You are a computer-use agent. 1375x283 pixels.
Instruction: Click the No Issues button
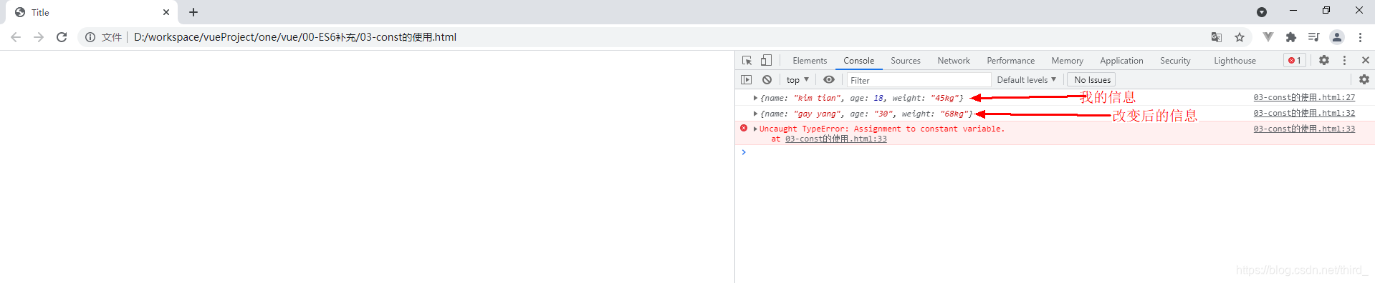(1092, 80)
